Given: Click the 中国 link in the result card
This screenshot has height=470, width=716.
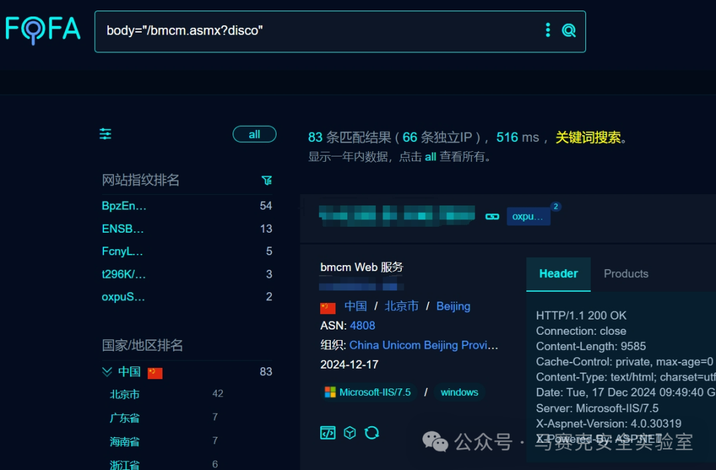Looking at the screenshot, I should coord(355,306).
